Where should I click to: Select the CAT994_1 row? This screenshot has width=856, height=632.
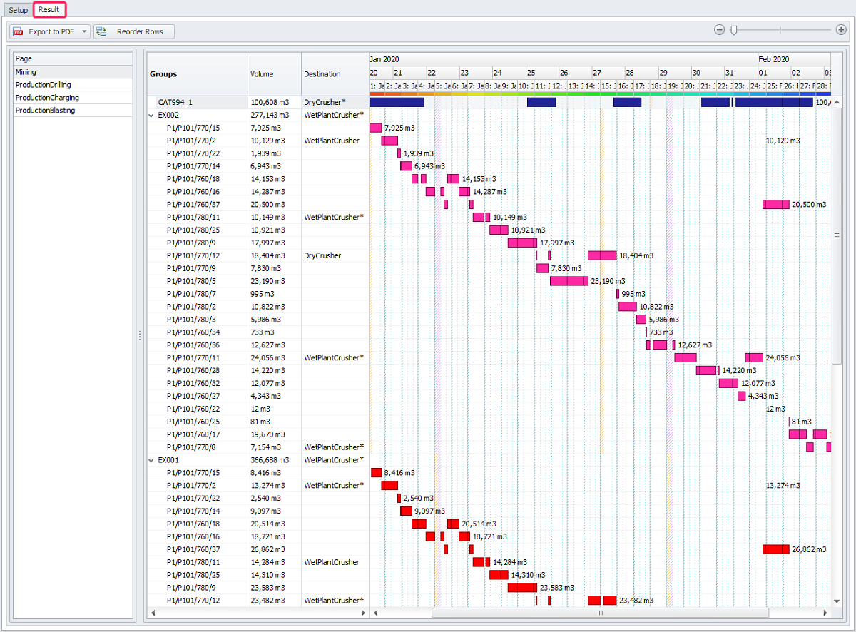click(x=175, y=102)
